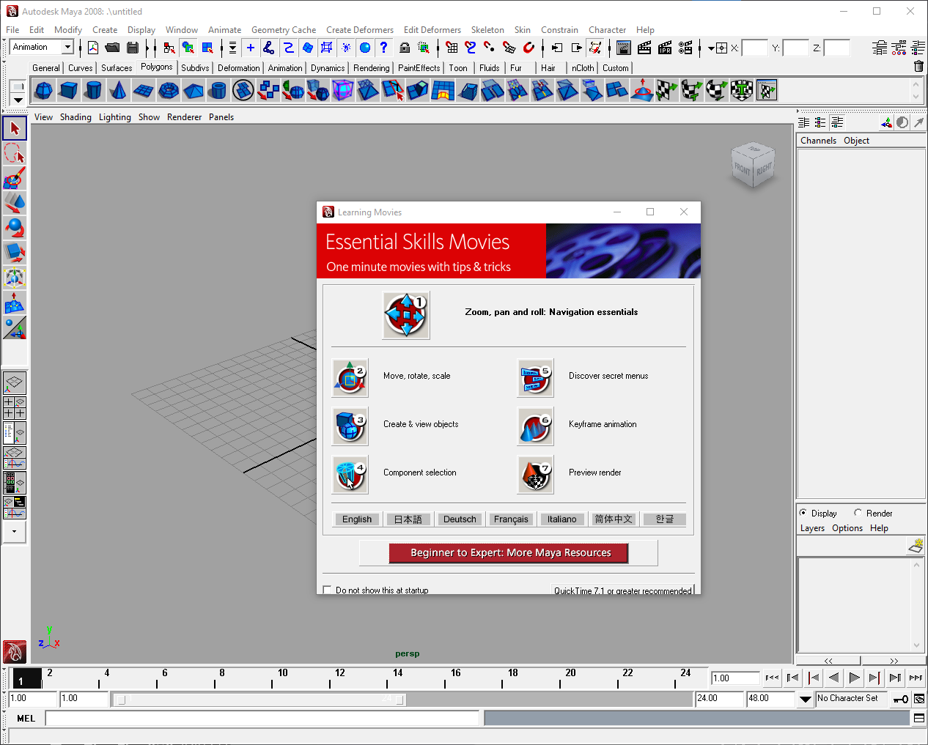Select the Display radio button in layers

[x=803, y=513]
